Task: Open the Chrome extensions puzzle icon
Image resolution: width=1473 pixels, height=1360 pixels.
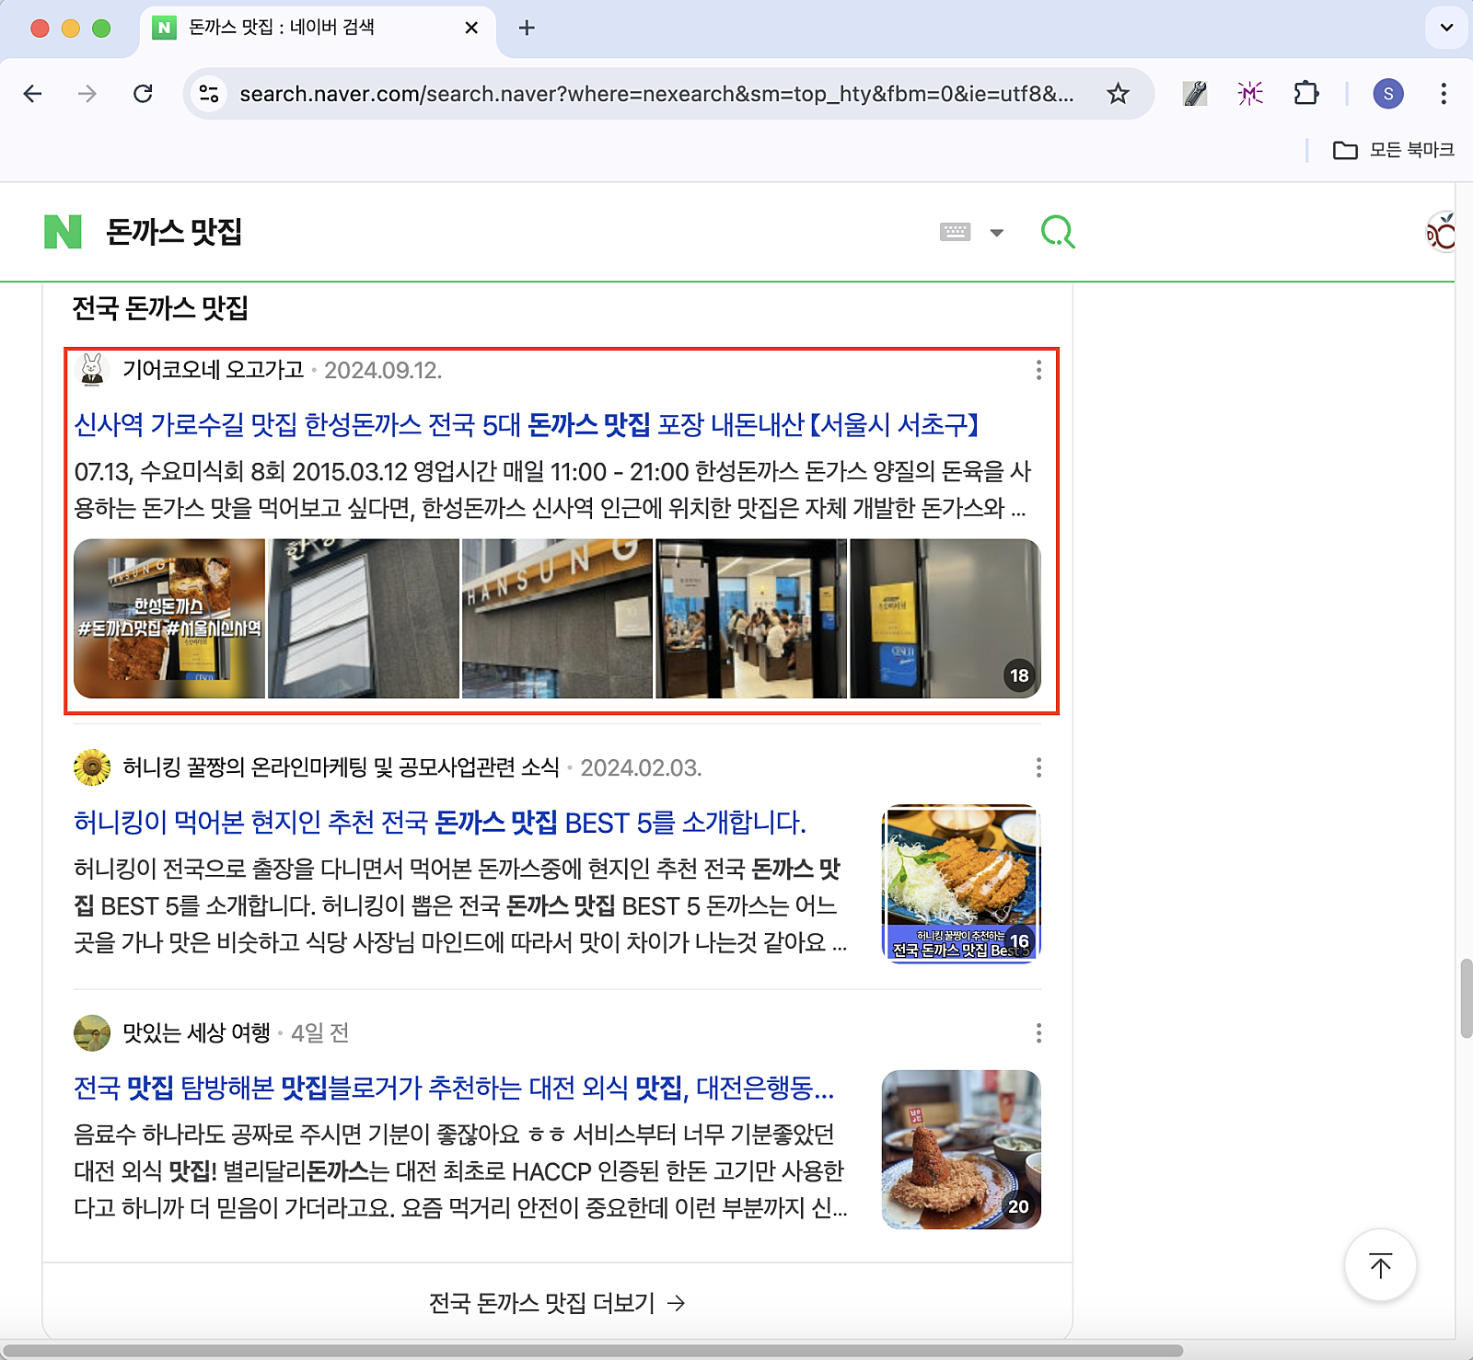Action: (x=1306, y=92)
